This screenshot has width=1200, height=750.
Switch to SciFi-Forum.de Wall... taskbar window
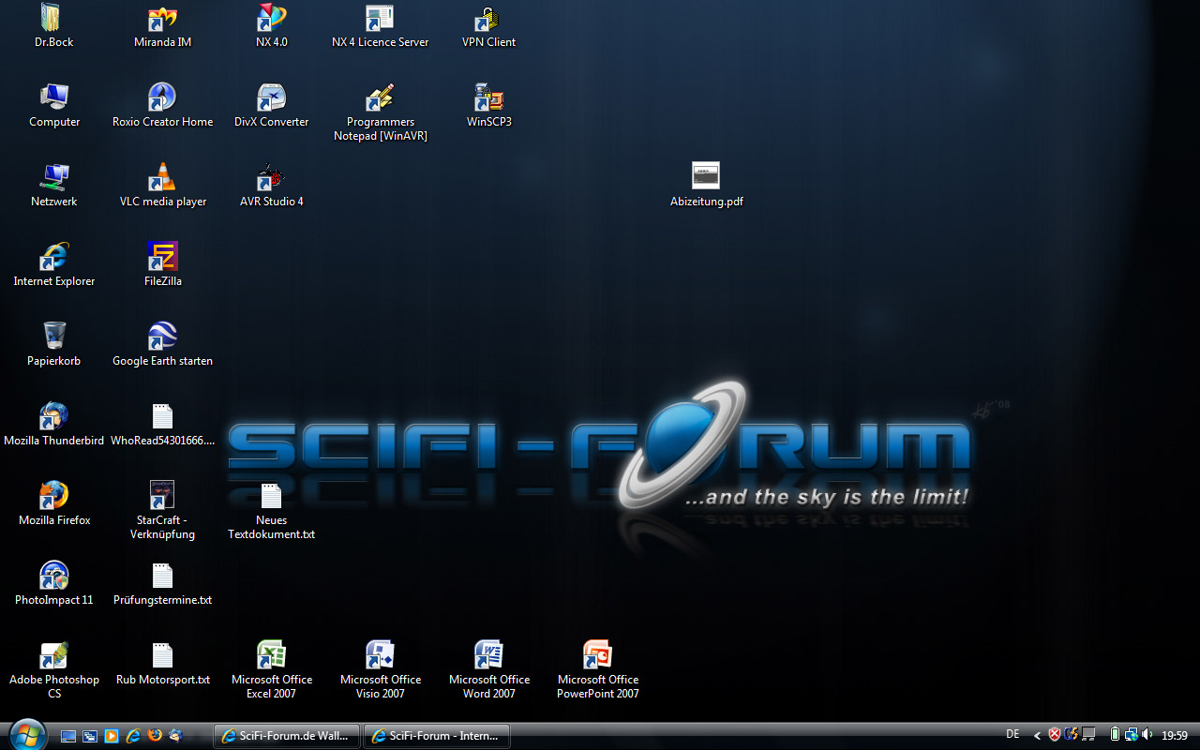click(x=287, y=736)
